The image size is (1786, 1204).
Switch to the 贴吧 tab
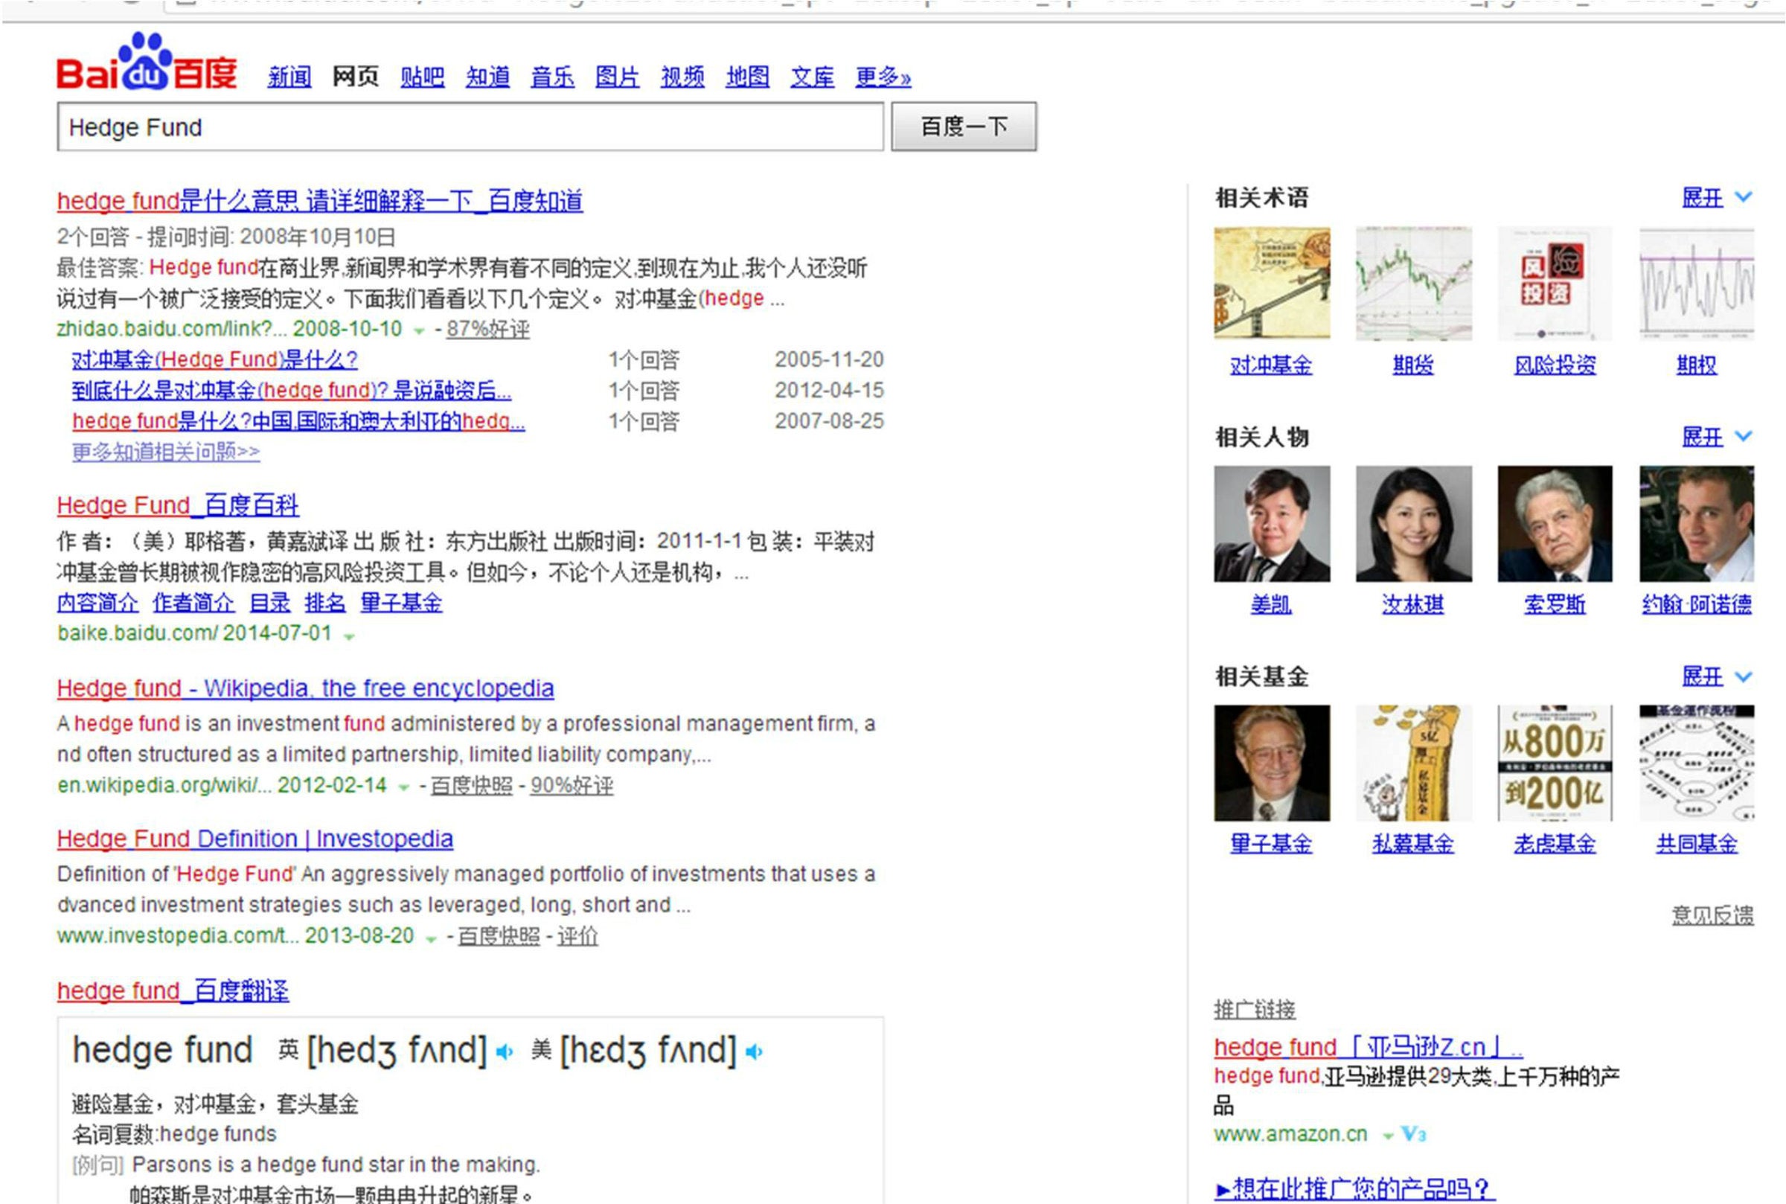click(422, 77)
